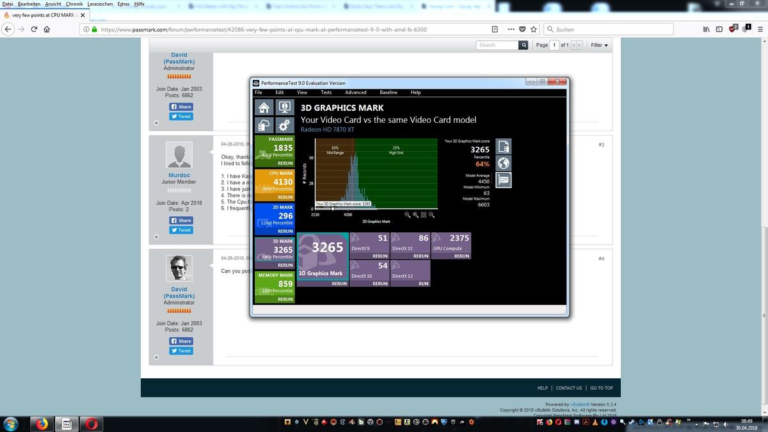Open Murdoc's user profile link
768x432 pixels.
click(x=179, y=175)
